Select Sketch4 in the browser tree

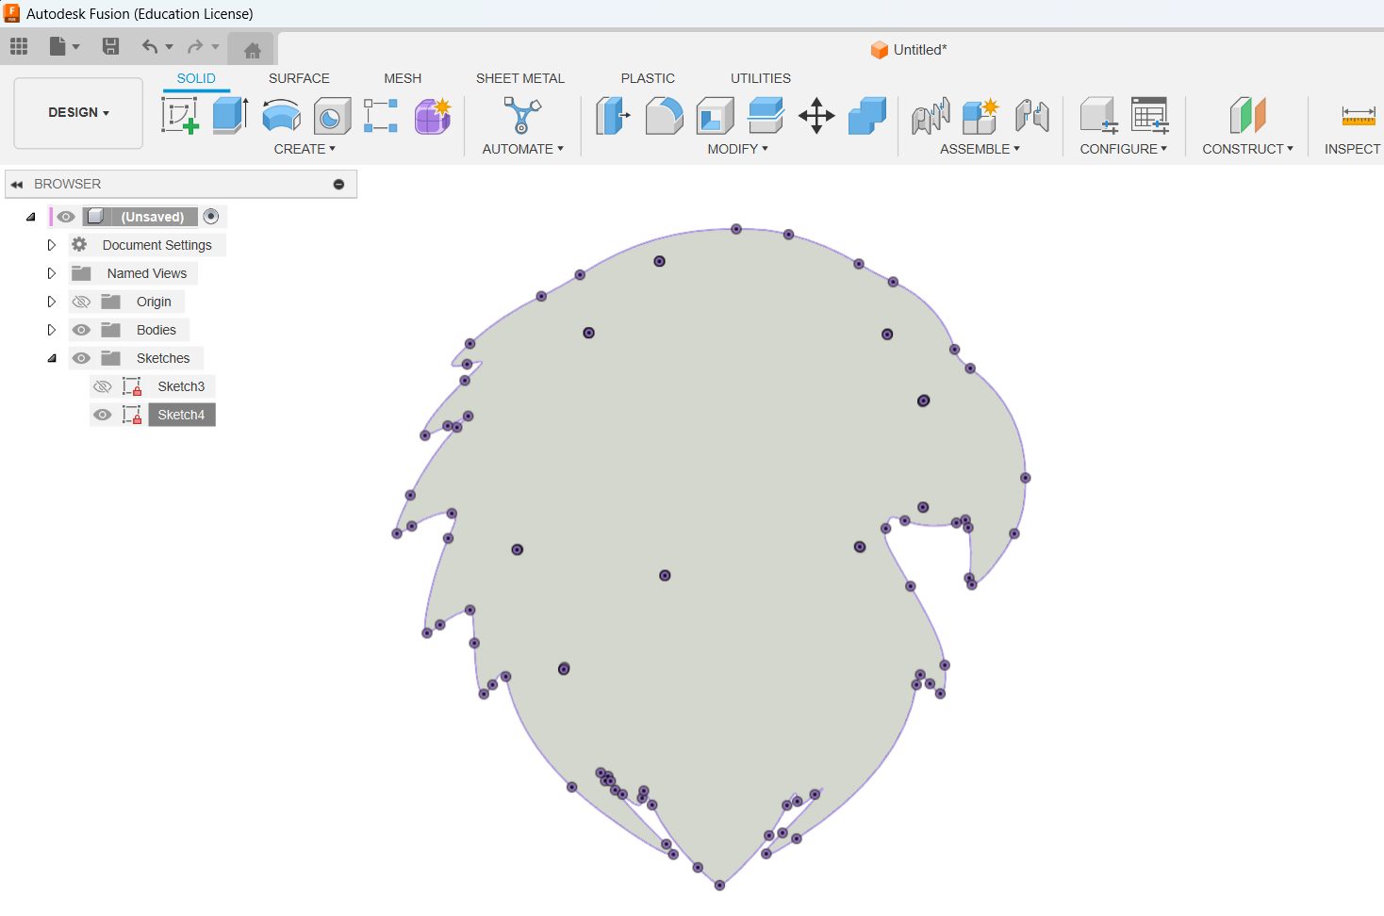pos(181,415)
